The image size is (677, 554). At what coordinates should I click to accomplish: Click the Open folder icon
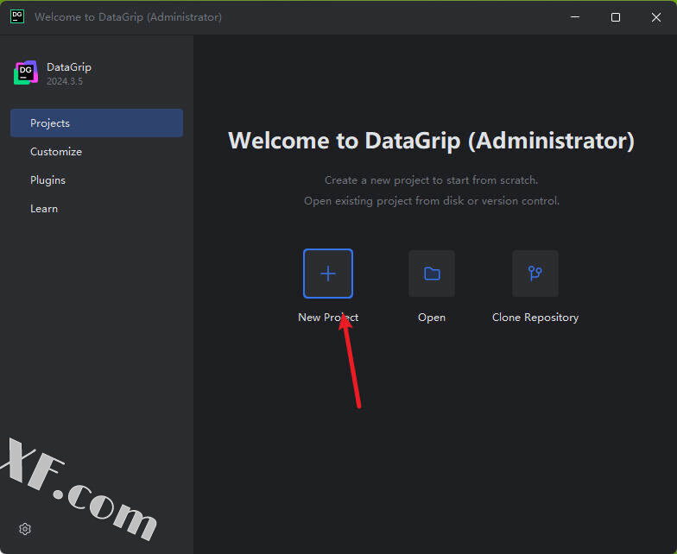click(432, 274)
